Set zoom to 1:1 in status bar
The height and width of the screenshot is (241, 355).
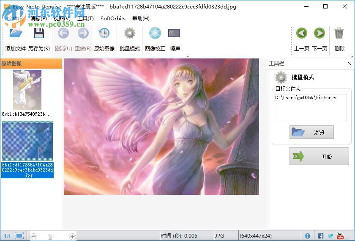(x=7, y=236)
